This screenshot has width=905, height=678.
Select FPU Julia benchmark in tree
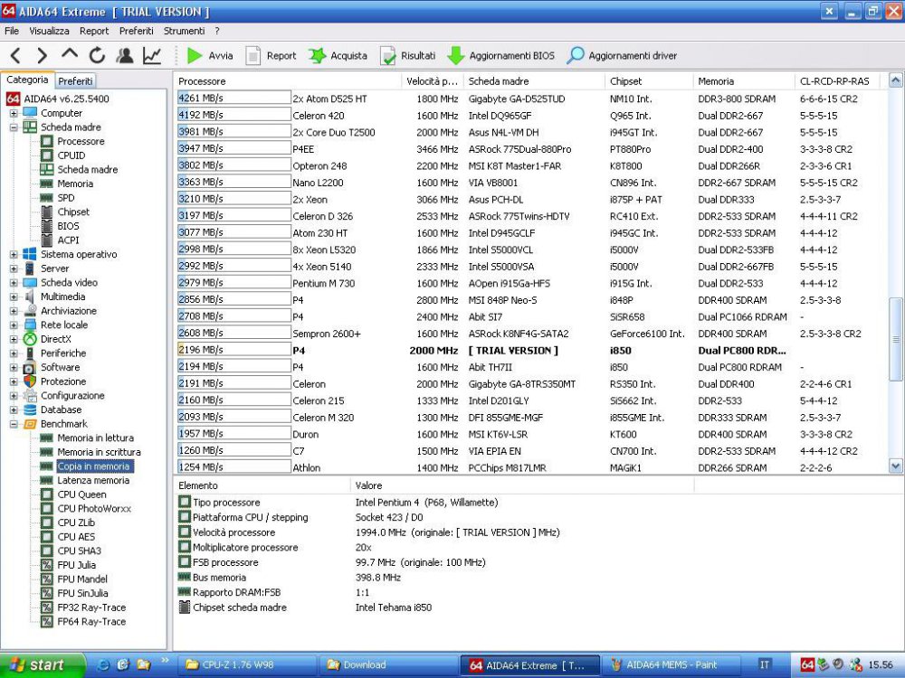click(76, 565)
